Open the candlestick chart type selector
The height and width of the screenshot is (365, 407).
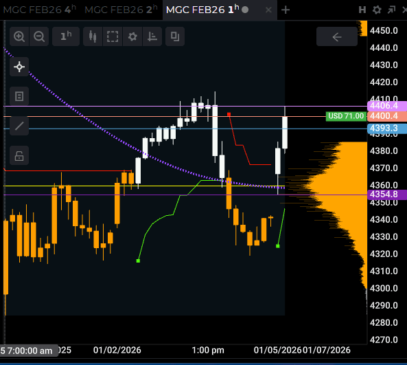click(x=93, y=36)
